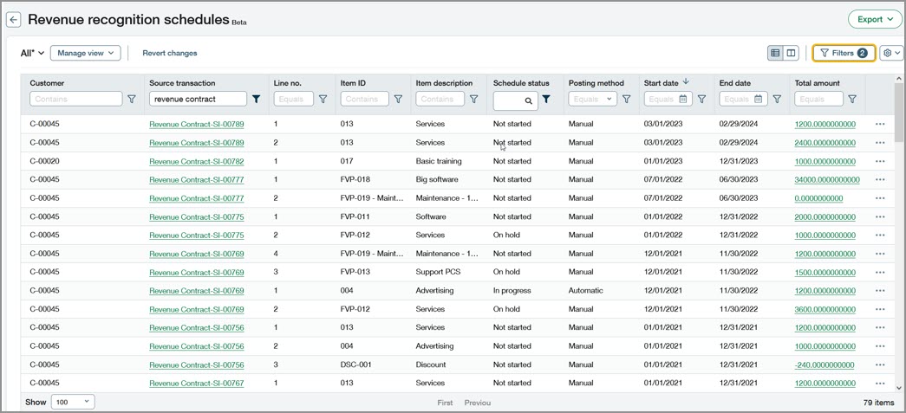Click Customer Contains filter field
Image resolution: width=906 pixels, height=413 pixels.
point(75,100)
